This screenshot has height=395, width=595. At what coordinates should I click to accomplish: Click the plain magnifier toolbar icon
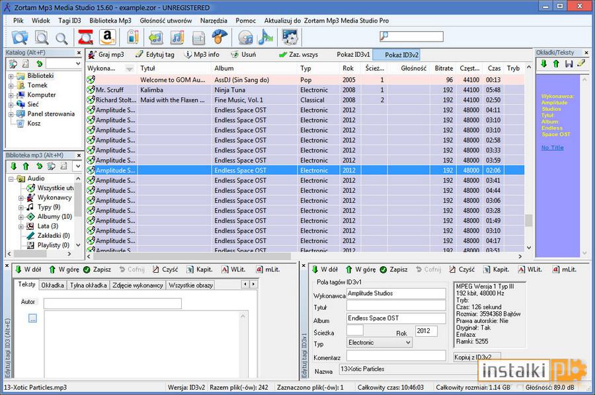click(61, 38)
